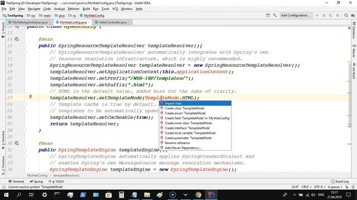Open the Terminal tool window button

point(16,182)
